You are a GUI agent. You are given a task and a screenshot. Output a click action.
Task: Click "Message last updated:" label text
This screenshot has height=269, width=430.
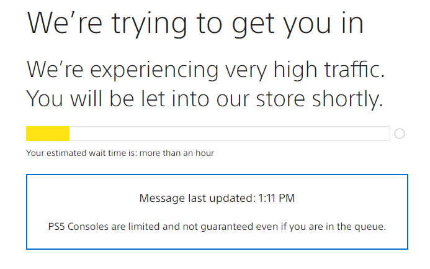coord(197,198)
